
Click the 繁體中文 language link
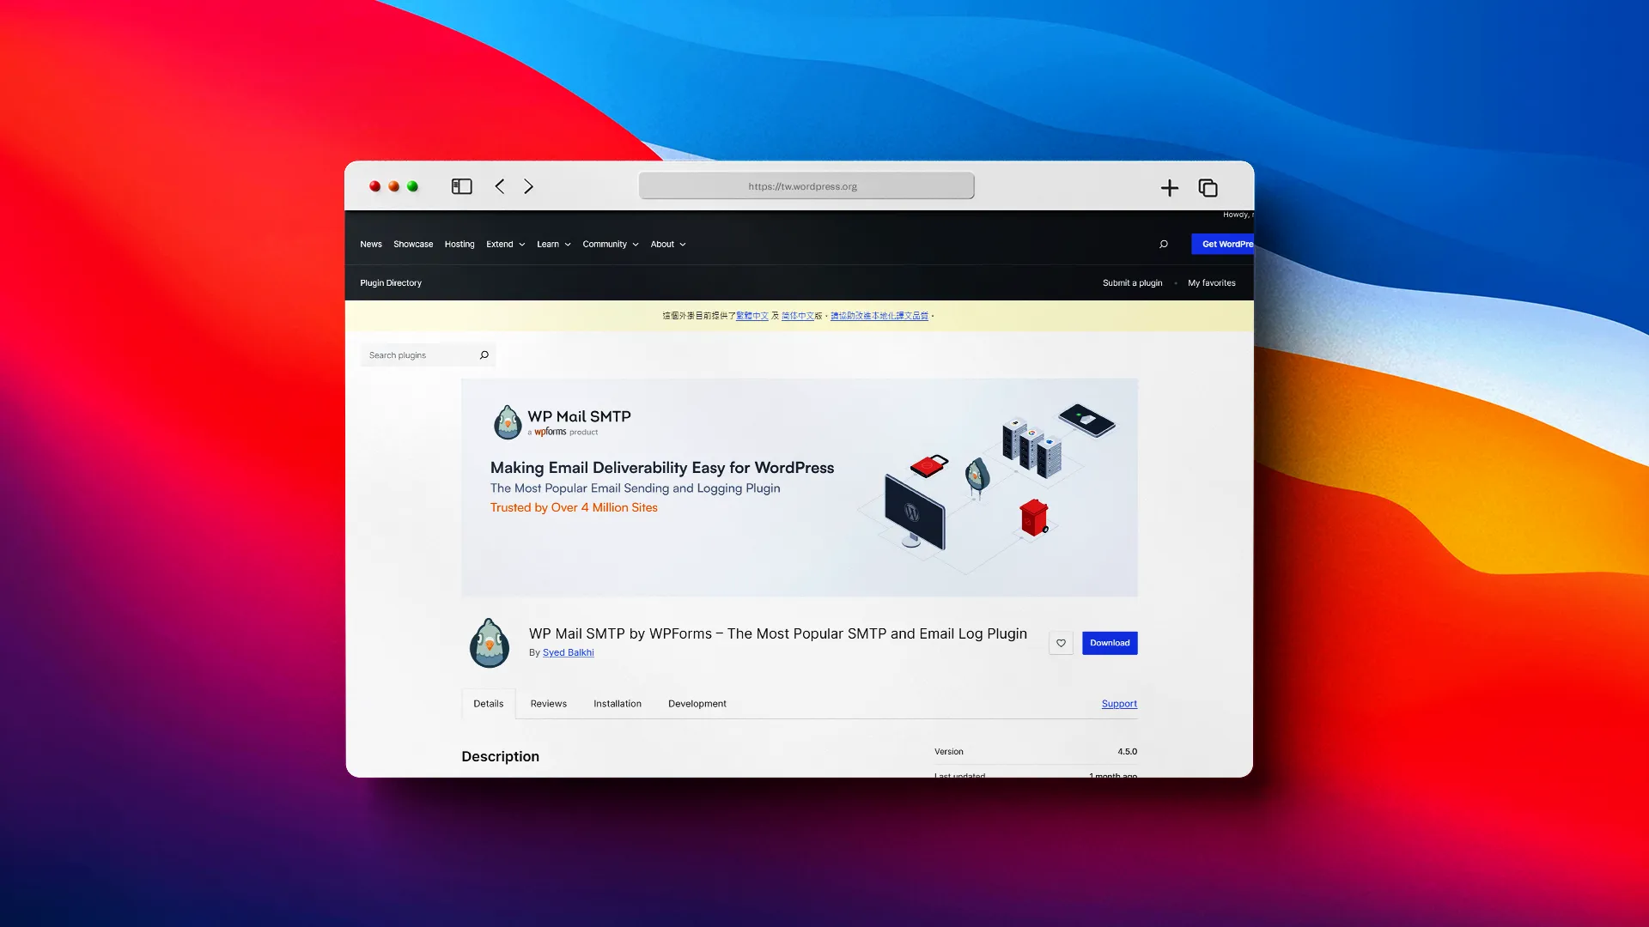[752, 316]
